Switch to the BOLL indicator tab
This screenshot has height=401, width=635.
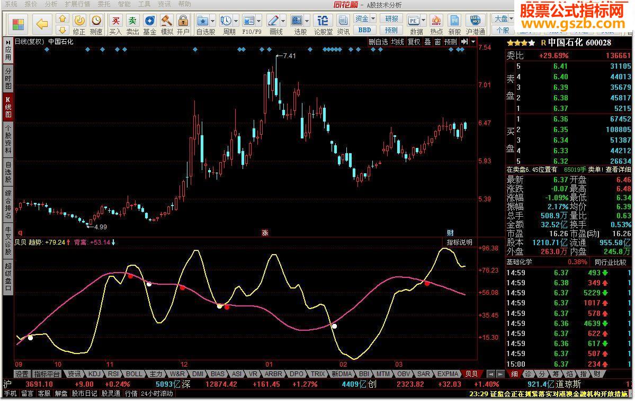click(x=134, y=374)
